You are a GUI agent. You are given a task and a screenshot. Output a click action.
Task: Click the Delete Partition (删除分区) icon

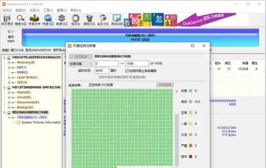click(89, 20)
